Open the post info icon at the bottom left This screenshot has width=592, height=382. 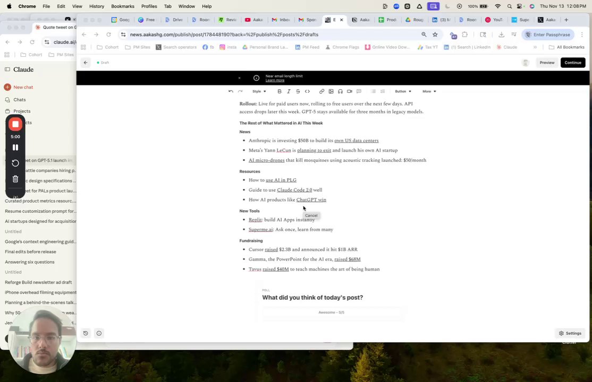pos(99,333)
